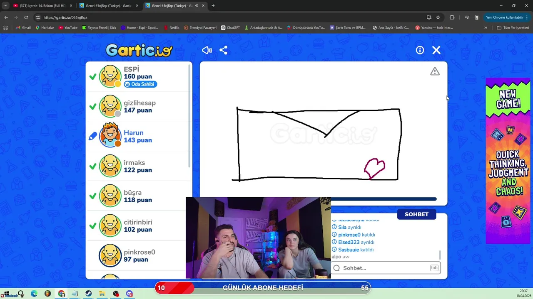The image size is (533, 299).
Task: Open a new browser tab
Action: pyautogui.click(x=213, y=6)
